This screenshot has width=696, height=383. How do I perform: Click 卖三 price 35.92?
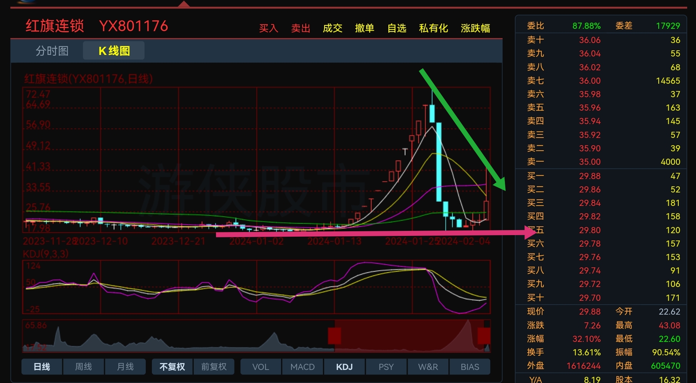(x=590, y=135)
